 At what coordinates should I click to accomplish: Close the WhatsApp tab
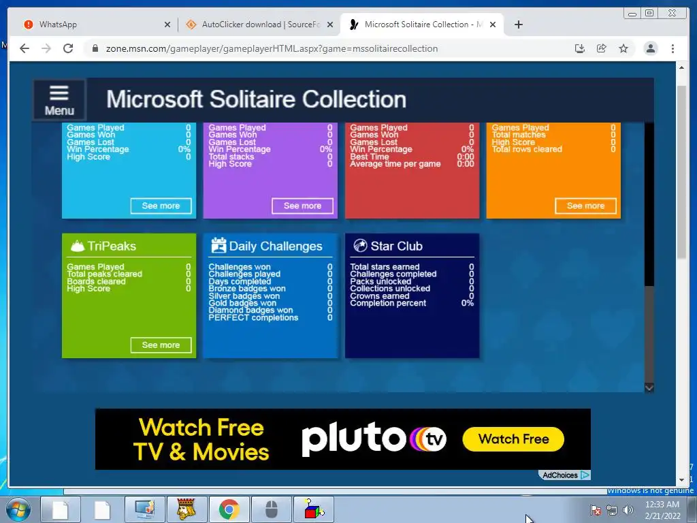point(167,25)
